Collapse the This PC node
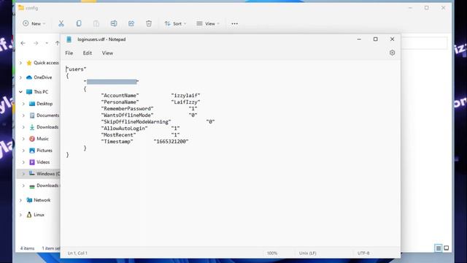Screen dimensions: 467x263 coord(20,92)
